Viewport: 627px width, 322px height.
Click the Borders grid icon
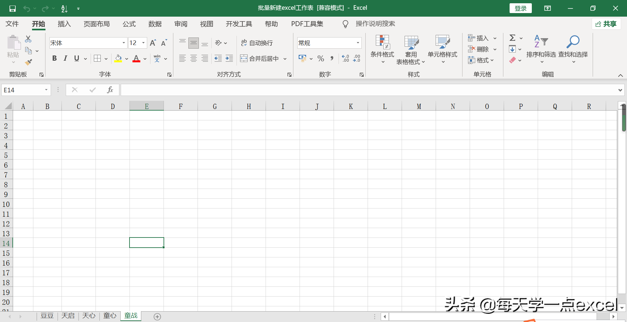(x=97, y=58)
